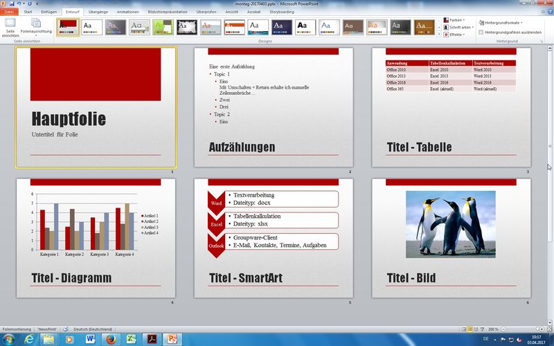Apply the black grunge-bordered design theme
This screenshot has width=554, height=346.
coord(187,27)
